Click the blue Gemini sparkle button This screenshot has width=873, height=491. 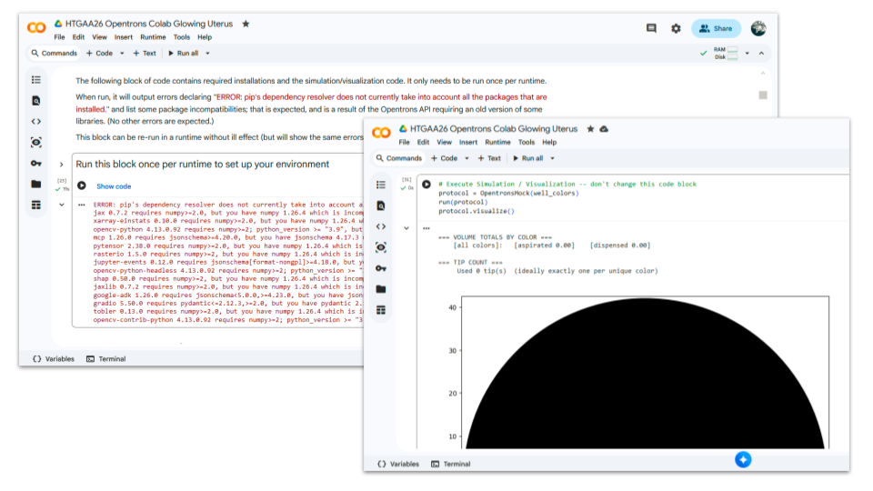[743, 459]
